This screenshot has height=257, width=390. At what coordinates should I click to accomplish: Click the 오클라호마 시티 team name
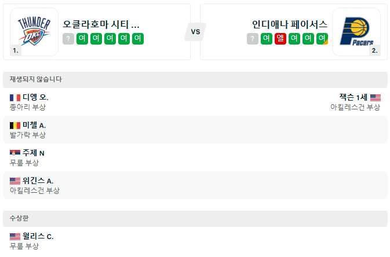point(101,24)
